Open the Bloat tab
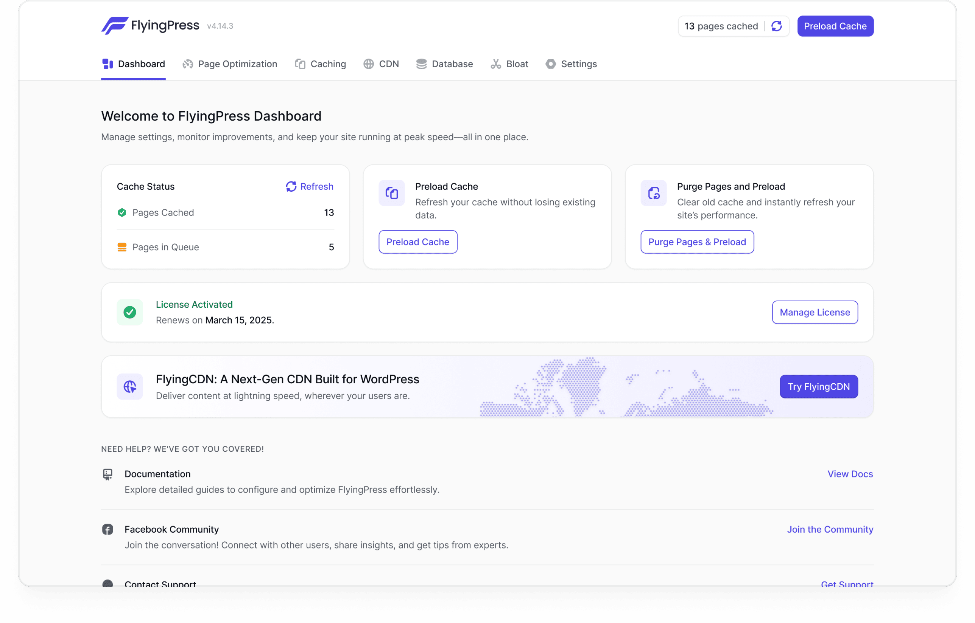Viewport: 975px width, 623px height. [x=509, y=64]
